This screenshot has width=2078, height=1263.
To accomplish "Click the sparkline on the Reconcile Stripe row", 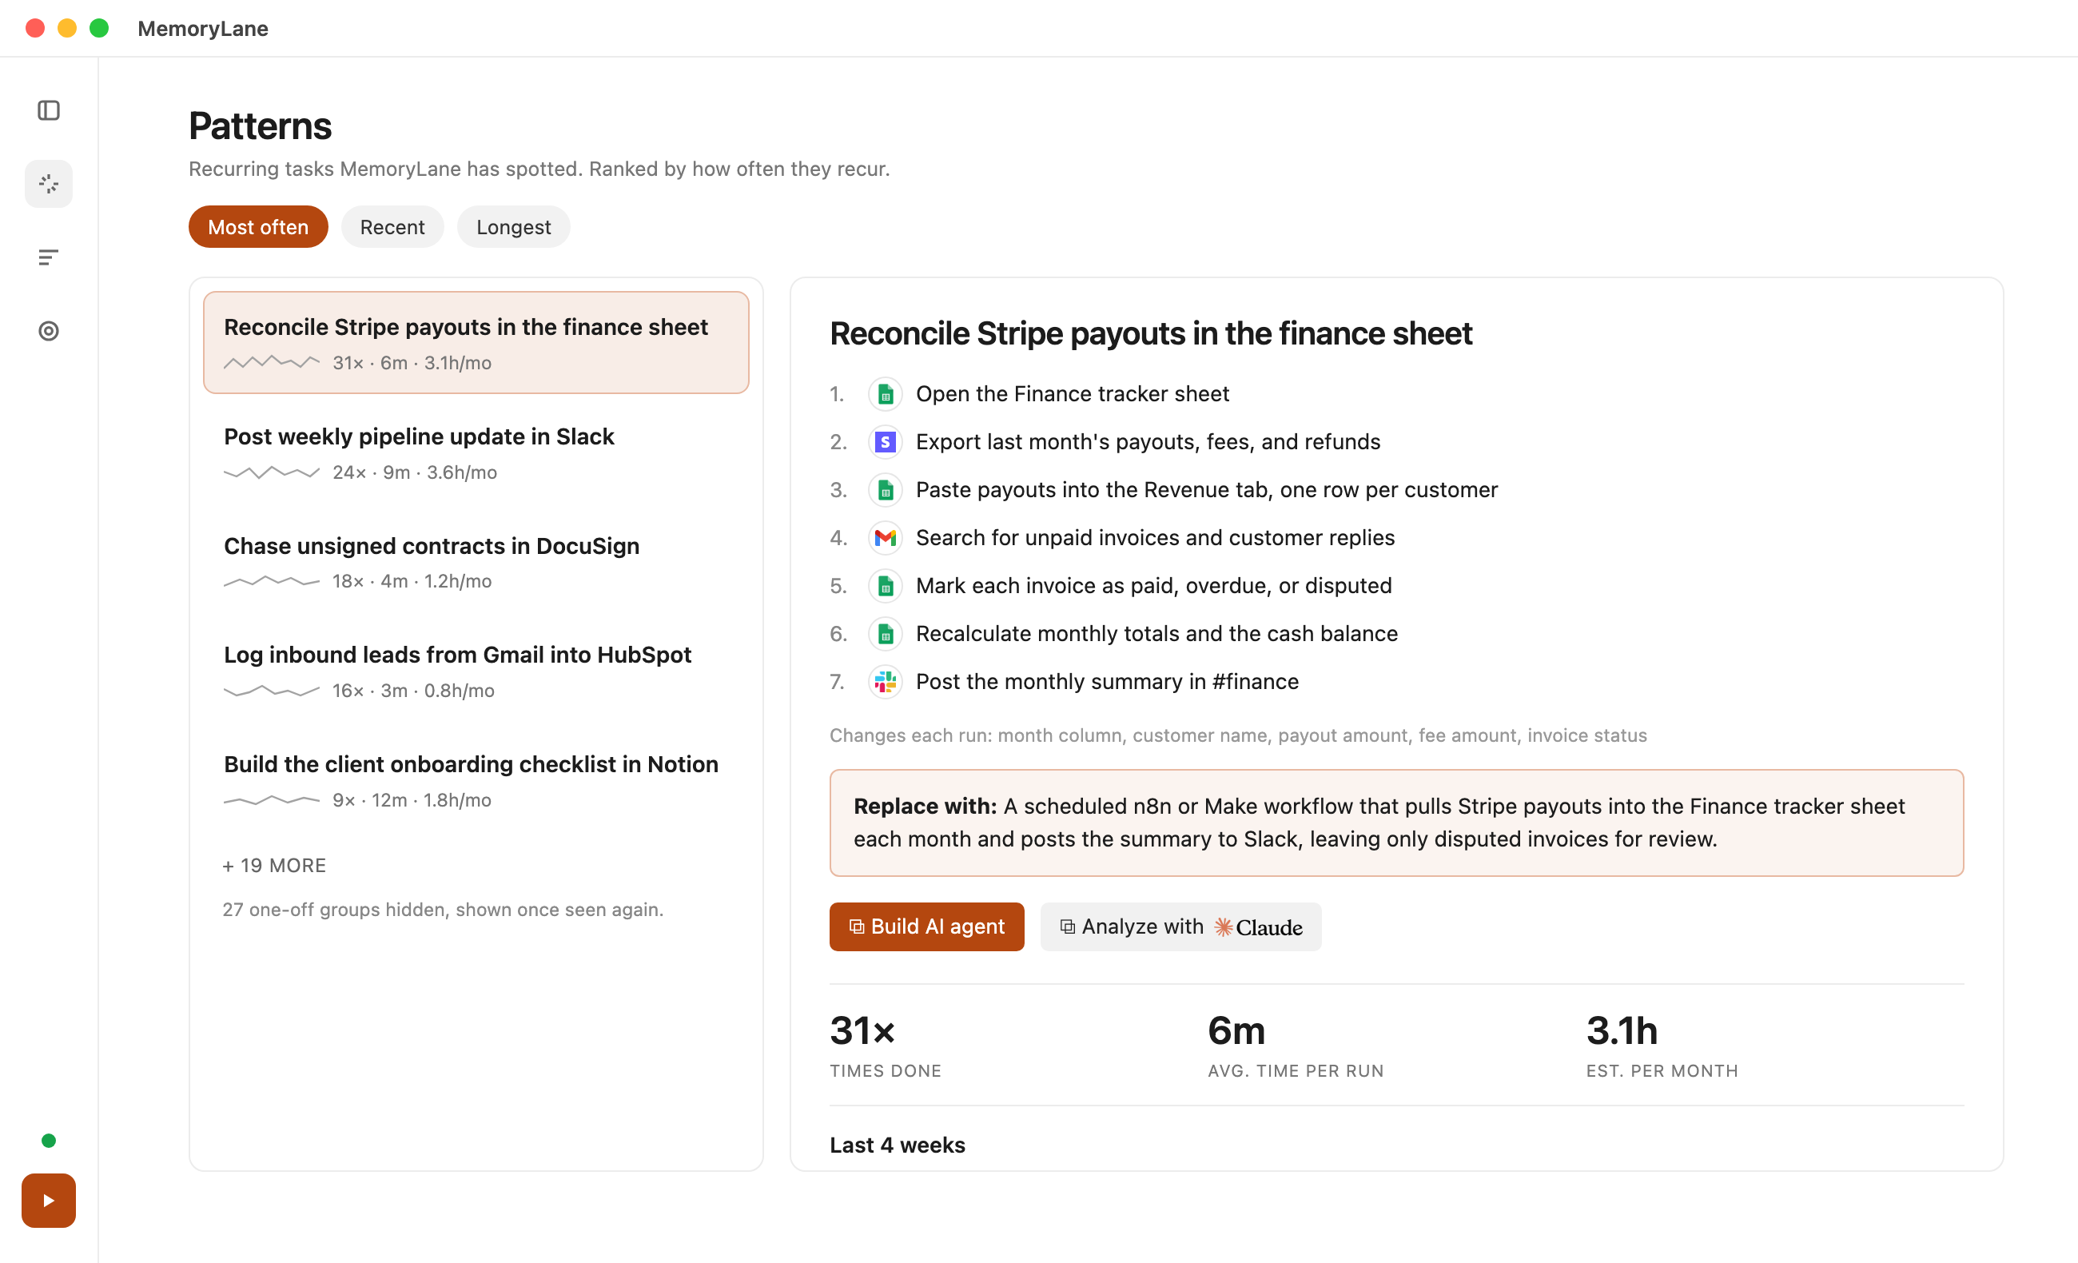I will coord(272,363).
